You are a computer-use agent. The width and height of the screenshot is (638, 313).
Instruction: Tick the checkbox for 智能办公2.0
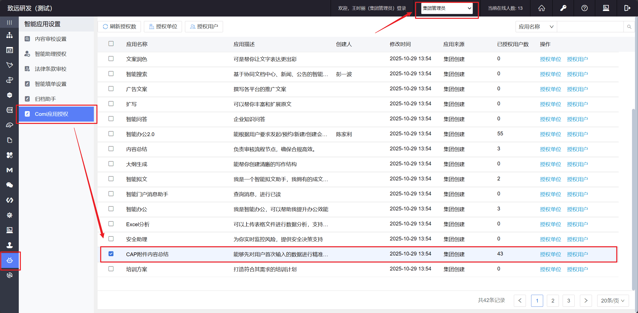pos(111,134)
